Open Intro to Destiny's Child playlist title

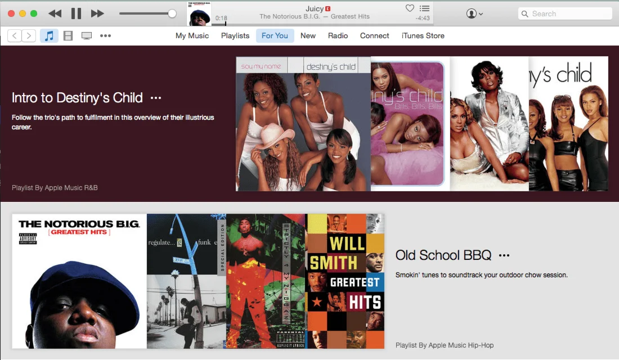(x=77, y=97)
